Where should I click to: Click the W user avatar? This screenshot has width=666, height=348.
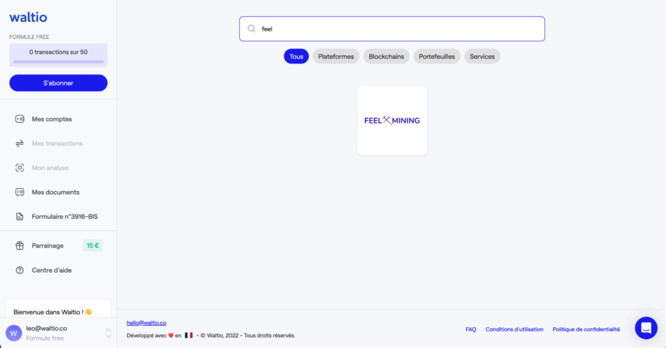click(14, 333)
